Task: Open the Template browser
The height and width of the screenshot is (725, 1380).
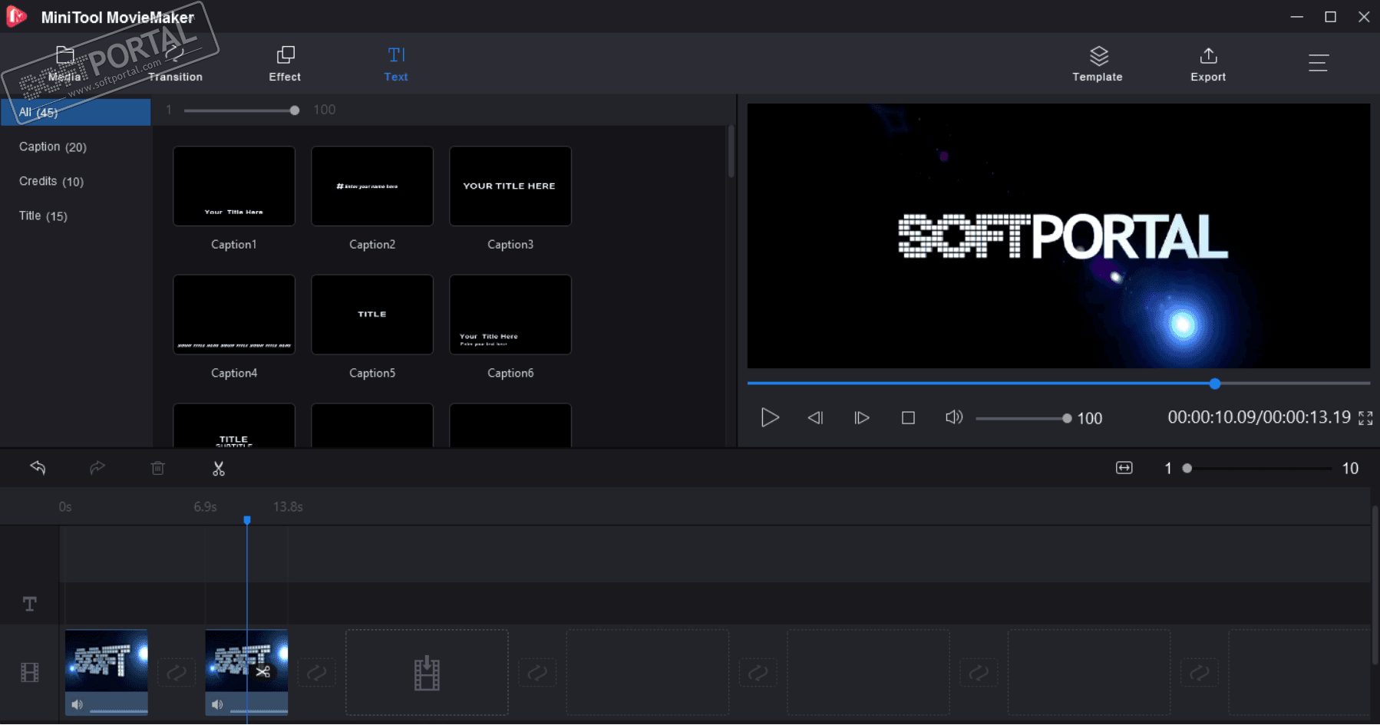Action: pos(1097,64)
